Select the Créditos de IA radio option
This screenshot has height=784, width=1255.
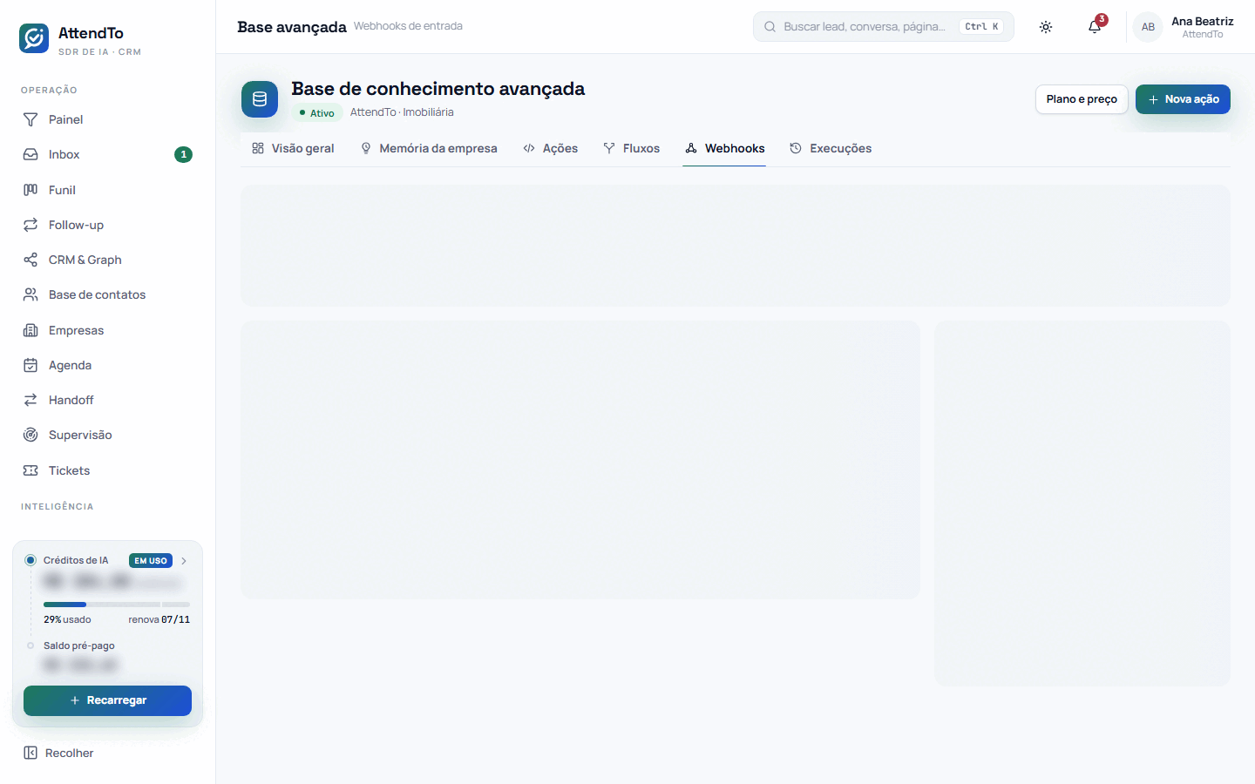point(31,560)
